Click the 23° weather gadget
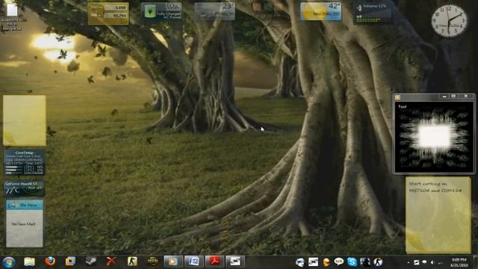The height and width of the screenshot is (269, 478). click(214, 12)
